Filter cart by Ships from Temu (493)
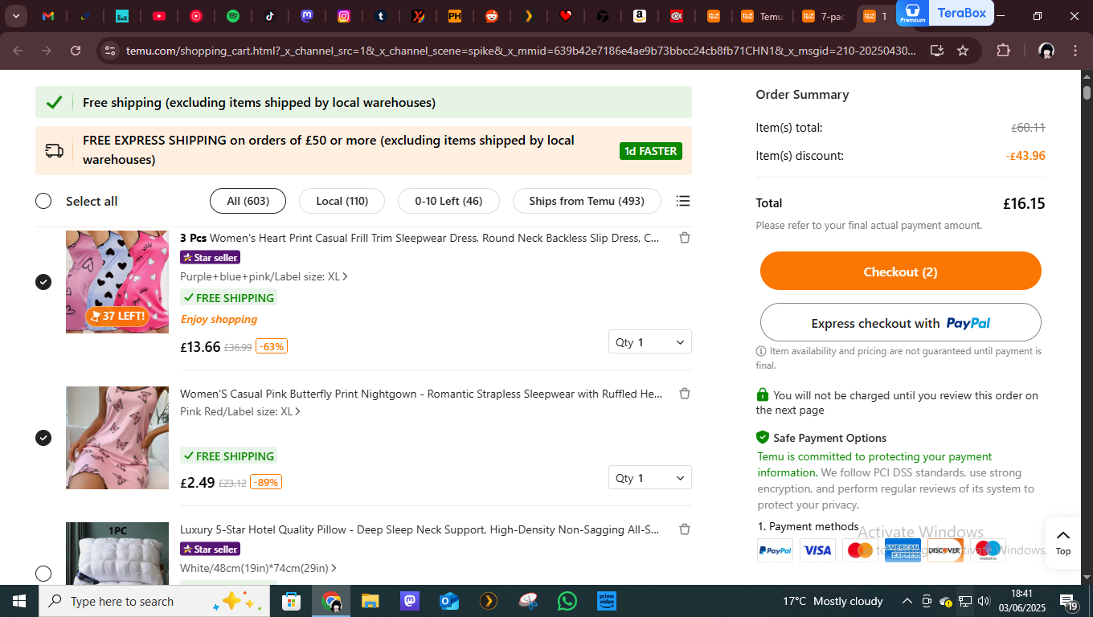The image size is (1093, 617). coord(587,201)
